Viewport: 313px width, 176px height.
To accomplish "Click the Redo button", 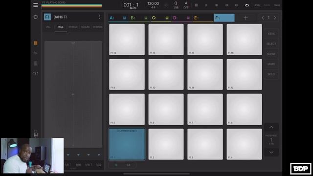I will tap(267, 5).
